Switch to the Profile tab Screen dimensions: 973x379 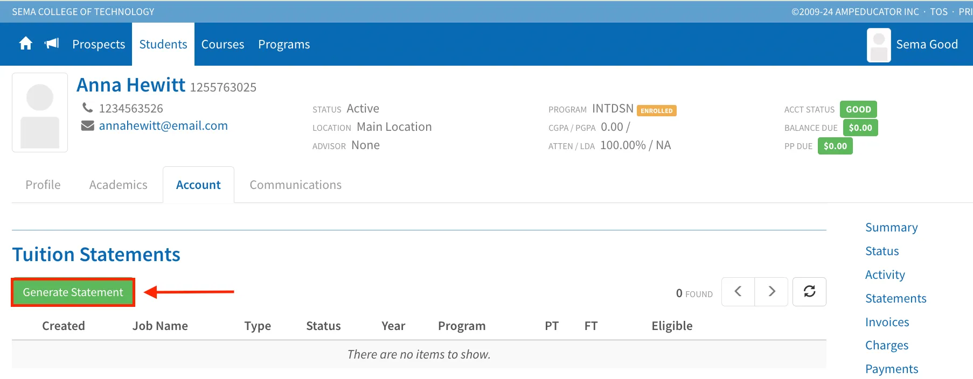coord(43,185)
